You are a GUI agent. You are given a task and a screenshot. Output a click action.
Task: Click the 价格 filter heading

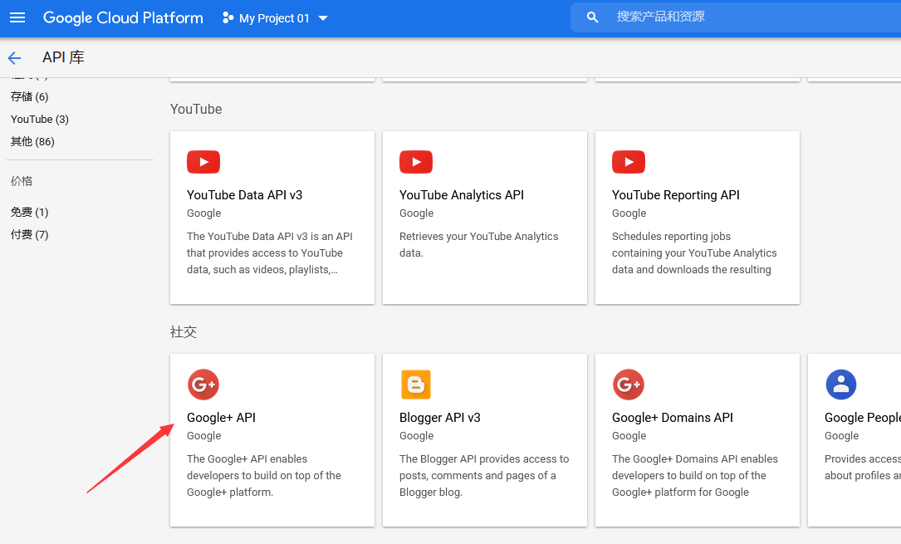pyautogui.click(x=22, y=181)
